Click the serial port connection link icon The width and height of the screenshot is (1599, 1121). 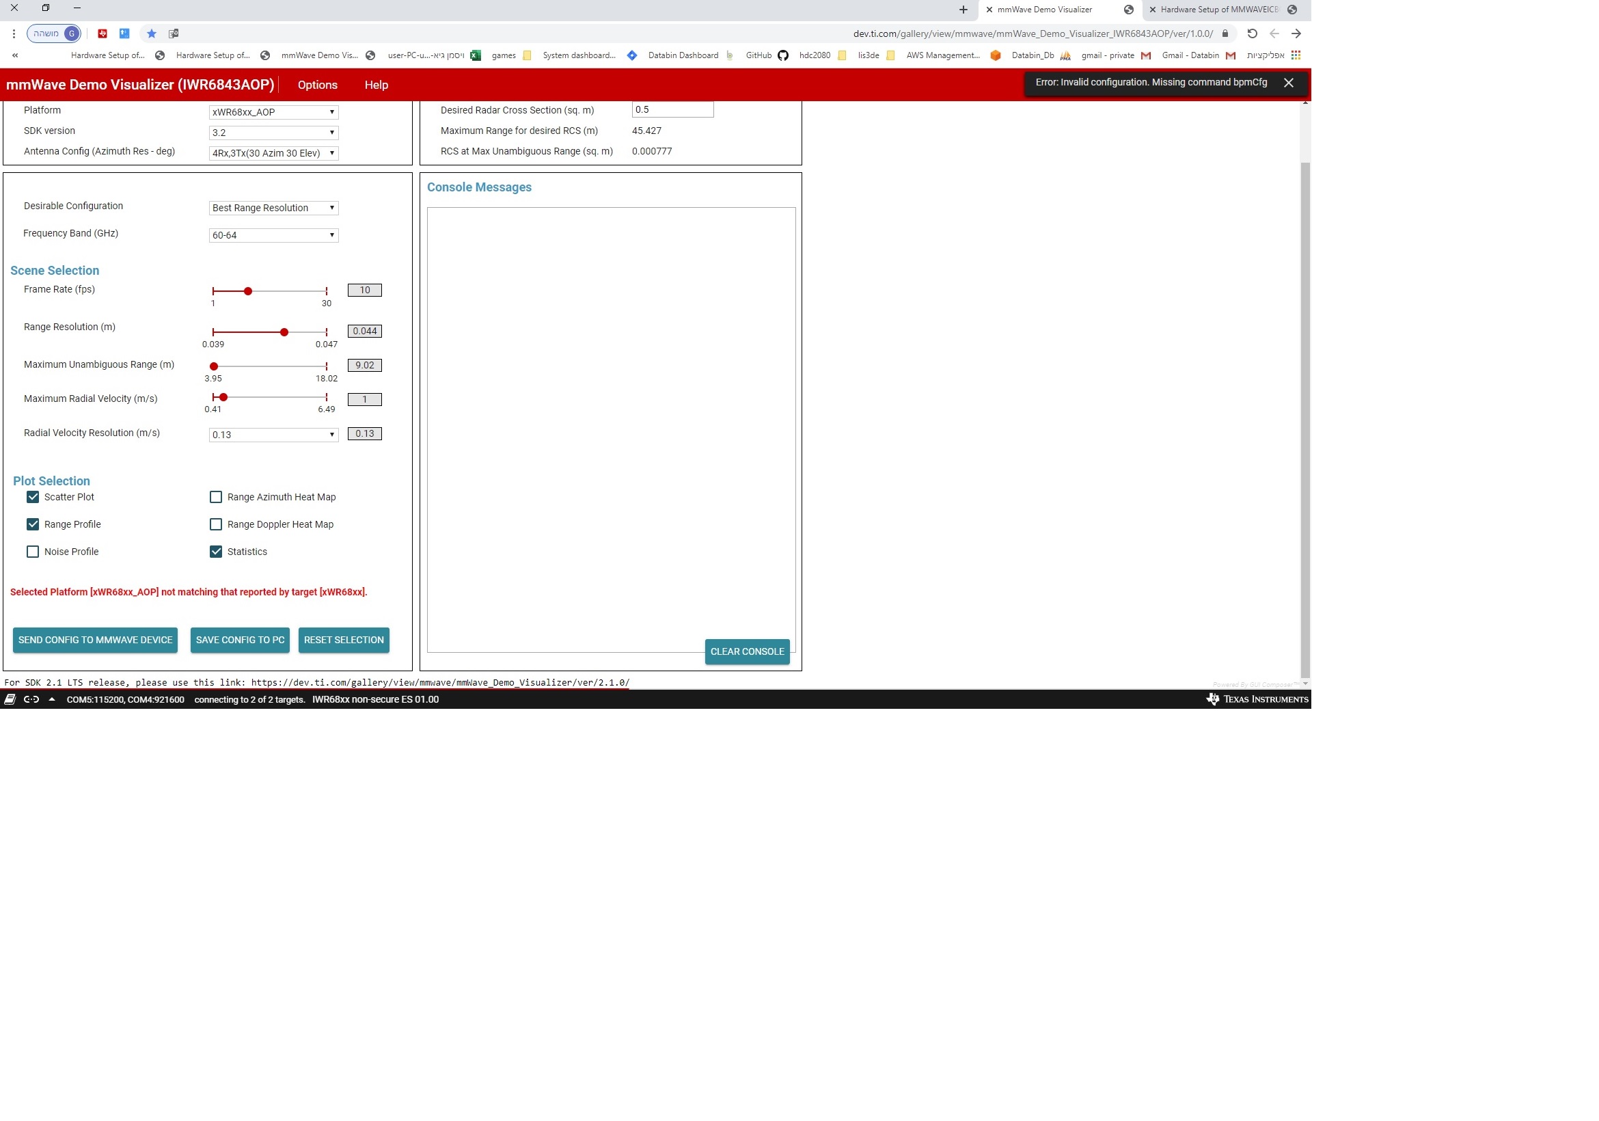(x=31, y=699)
